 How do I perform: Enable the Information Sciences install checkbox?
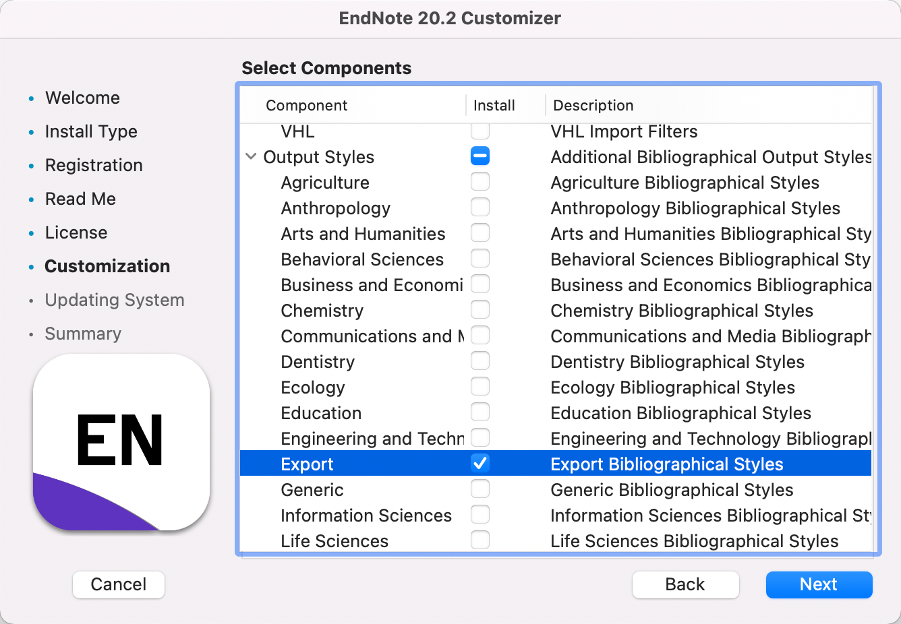[480, 515]
